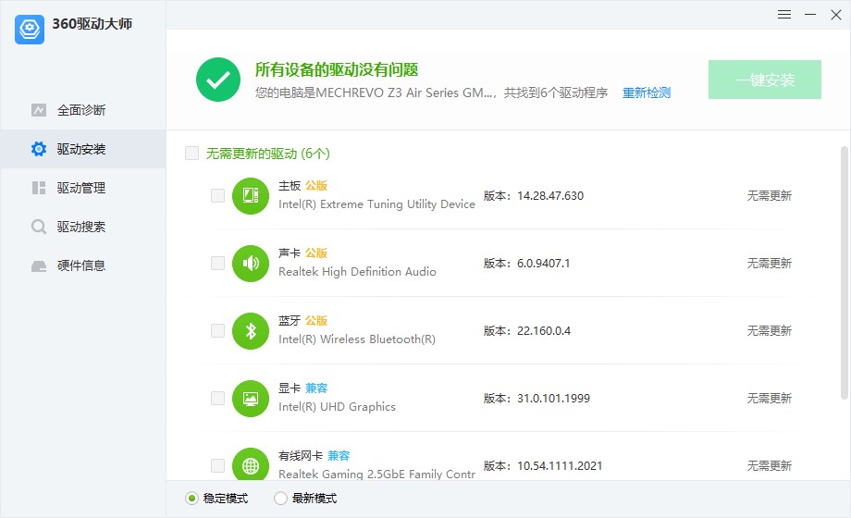851x518 pixels.
Task: Click the 重新检测 link
Action: click(646, 92)
